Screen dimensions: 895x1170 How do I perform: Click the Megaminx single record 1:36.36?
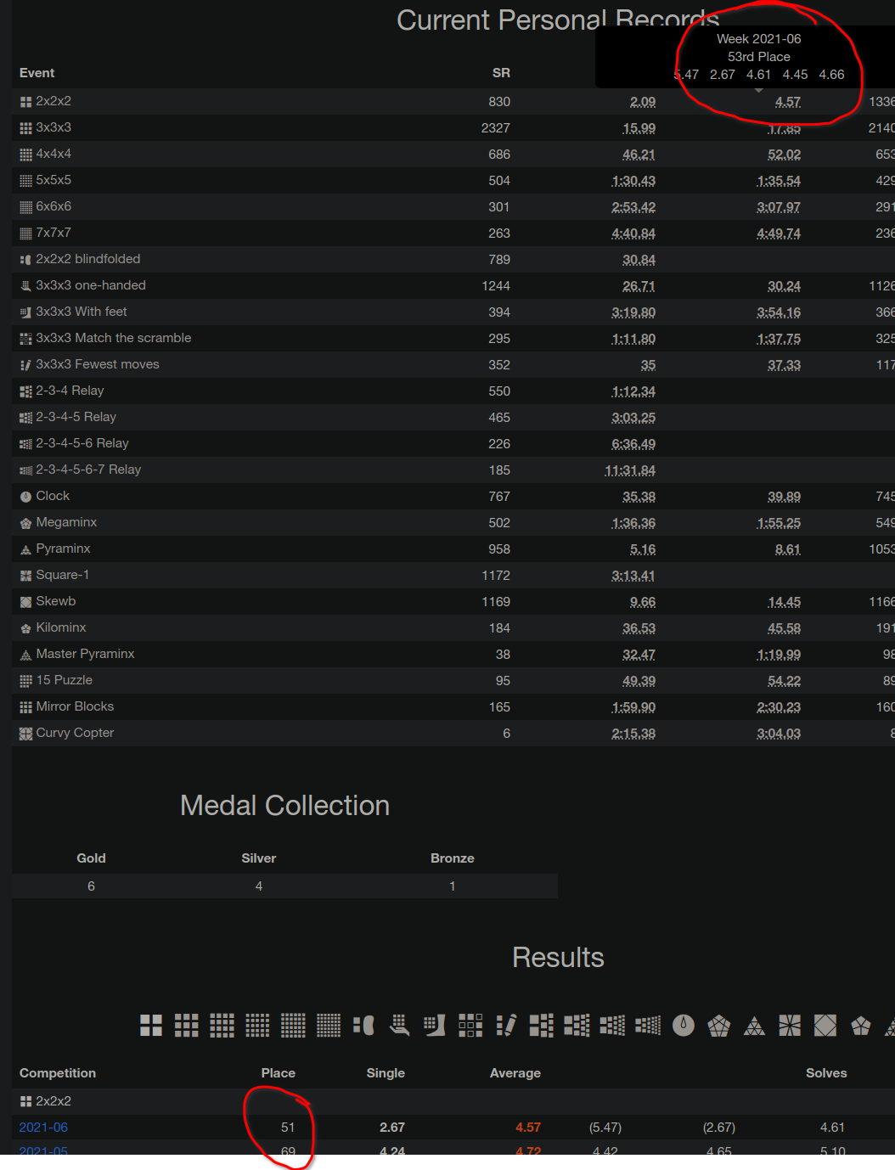[633, 523]
